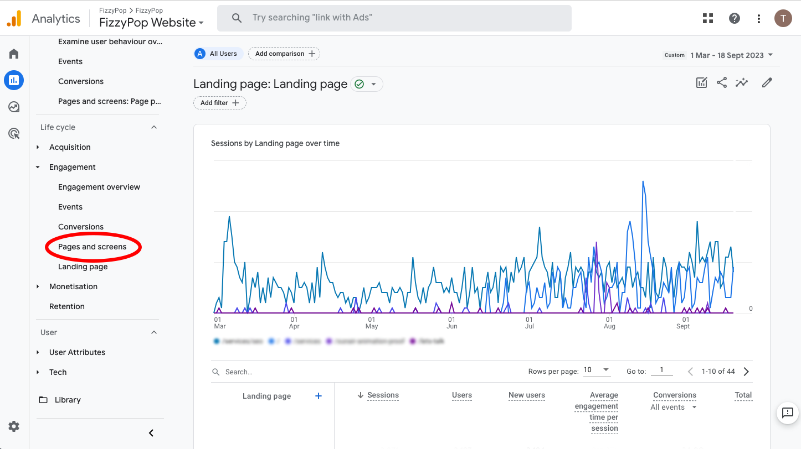This screenshot has width=801, height=449.
Task: Expand Monetisation in navigation
Action: click(x=38, y=286)
